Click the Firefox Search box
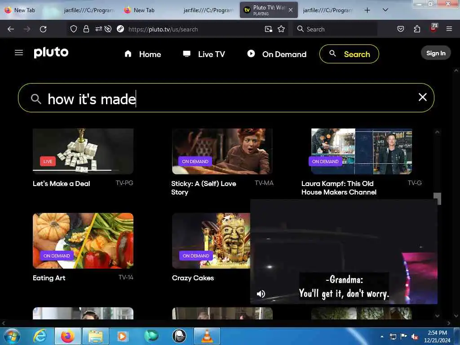 point(335,29)
